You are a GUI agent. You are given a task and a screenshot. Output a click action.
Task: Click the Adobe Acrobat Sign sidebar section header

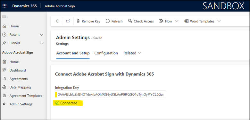tap(18, 53)
